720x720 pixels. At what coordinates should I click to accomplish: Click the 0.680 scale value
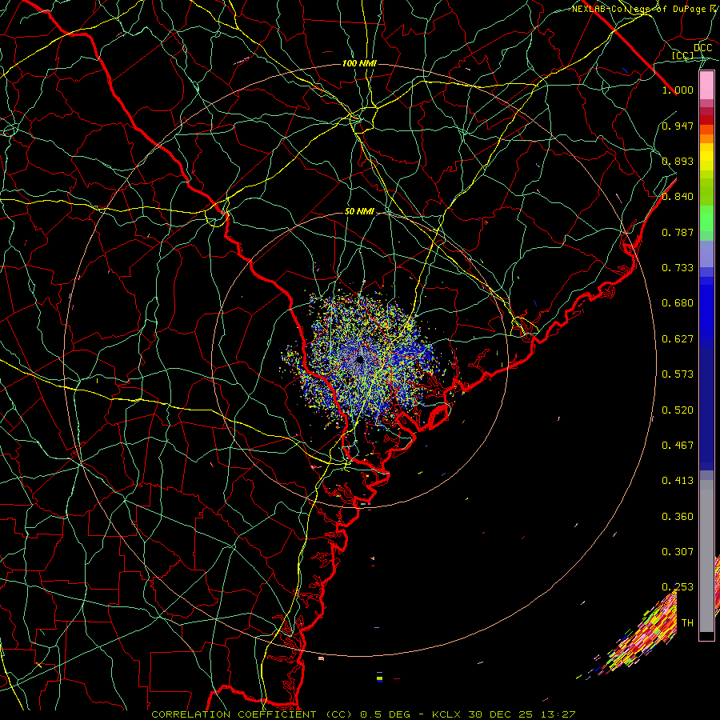[x=678, y=303]
